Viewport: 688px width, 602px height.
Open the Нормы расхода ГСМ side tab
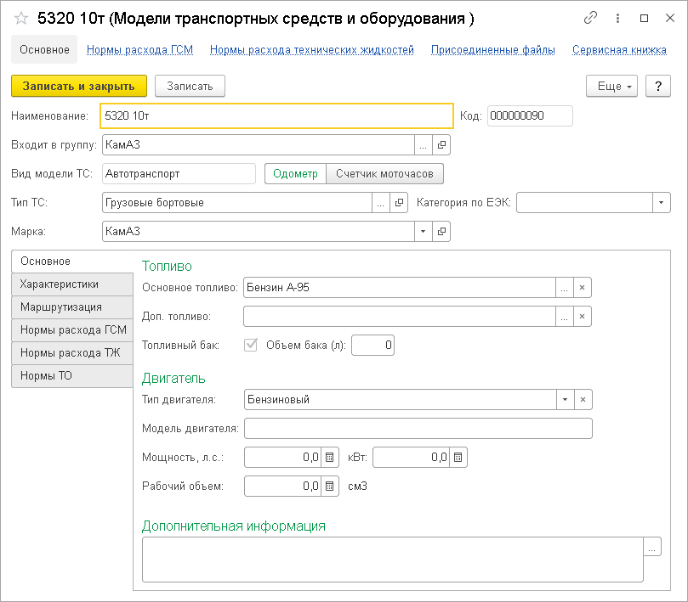[72, 330]
